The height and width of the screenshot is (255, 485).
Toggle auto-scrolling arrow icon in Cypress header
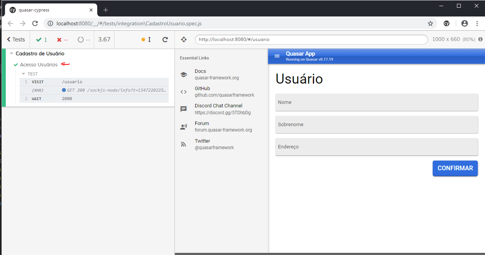tap(149, 39)
